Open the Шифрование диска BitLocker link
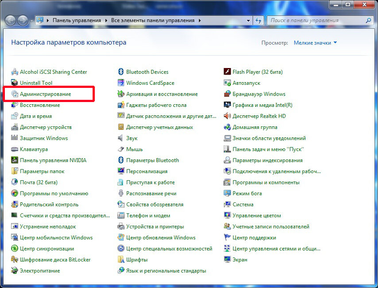 55,260
